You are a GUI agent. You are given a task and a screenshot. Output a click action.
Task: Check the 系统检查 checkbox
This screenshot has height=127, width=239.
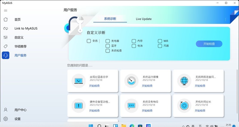[108, 51]
